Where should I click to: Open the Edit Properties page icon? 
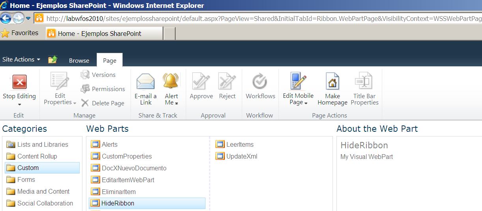coord(60,81)
